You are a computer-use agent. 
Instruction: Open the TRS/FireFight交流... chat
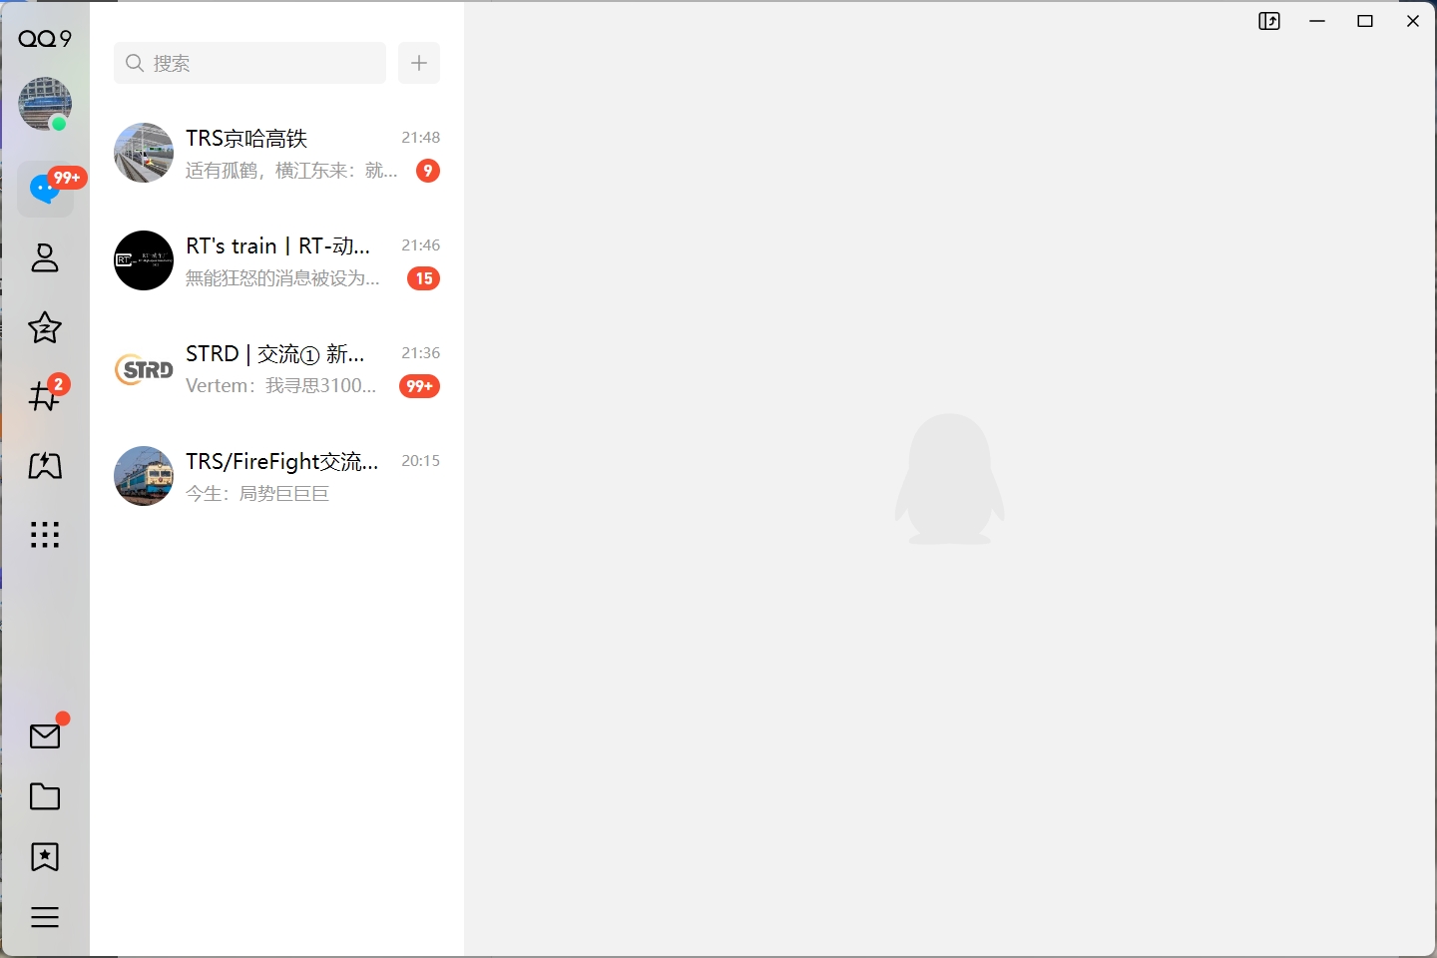276,476
